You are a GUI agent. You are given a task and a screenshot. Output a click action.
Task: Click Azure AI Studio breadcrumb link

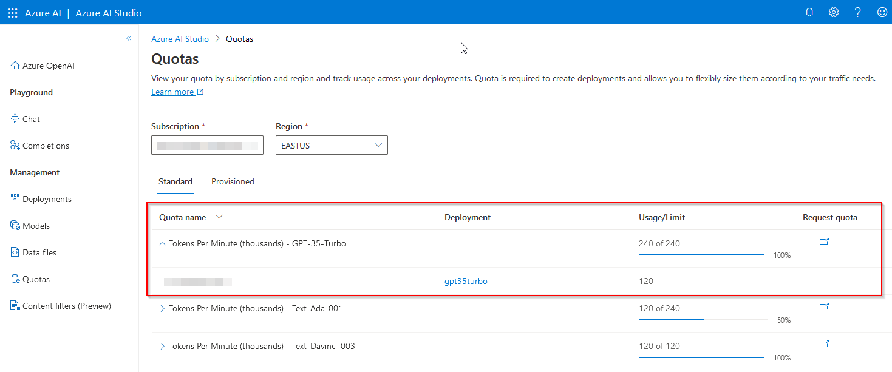180,39
